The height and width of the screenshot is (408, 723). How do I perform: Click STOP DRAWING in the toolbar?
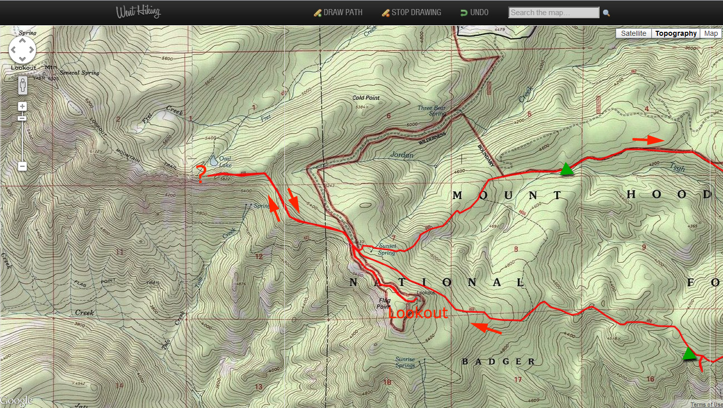[x=411, y=13]
